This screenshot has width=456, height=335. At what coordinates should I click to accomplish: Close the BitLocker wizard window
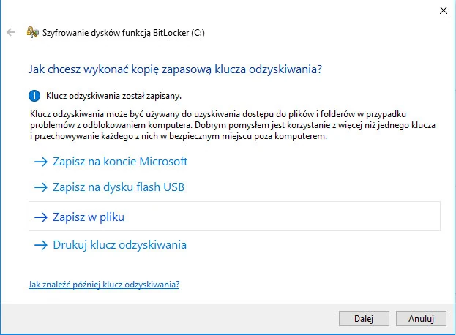[444, 10]
